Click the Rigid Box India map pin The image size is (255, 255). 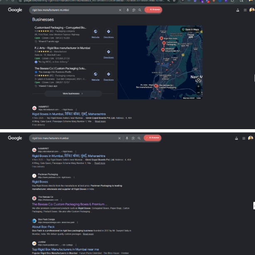coord(161,38)
